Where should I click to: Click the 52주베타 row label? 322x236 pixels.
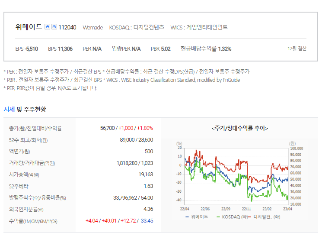point(19,186)
